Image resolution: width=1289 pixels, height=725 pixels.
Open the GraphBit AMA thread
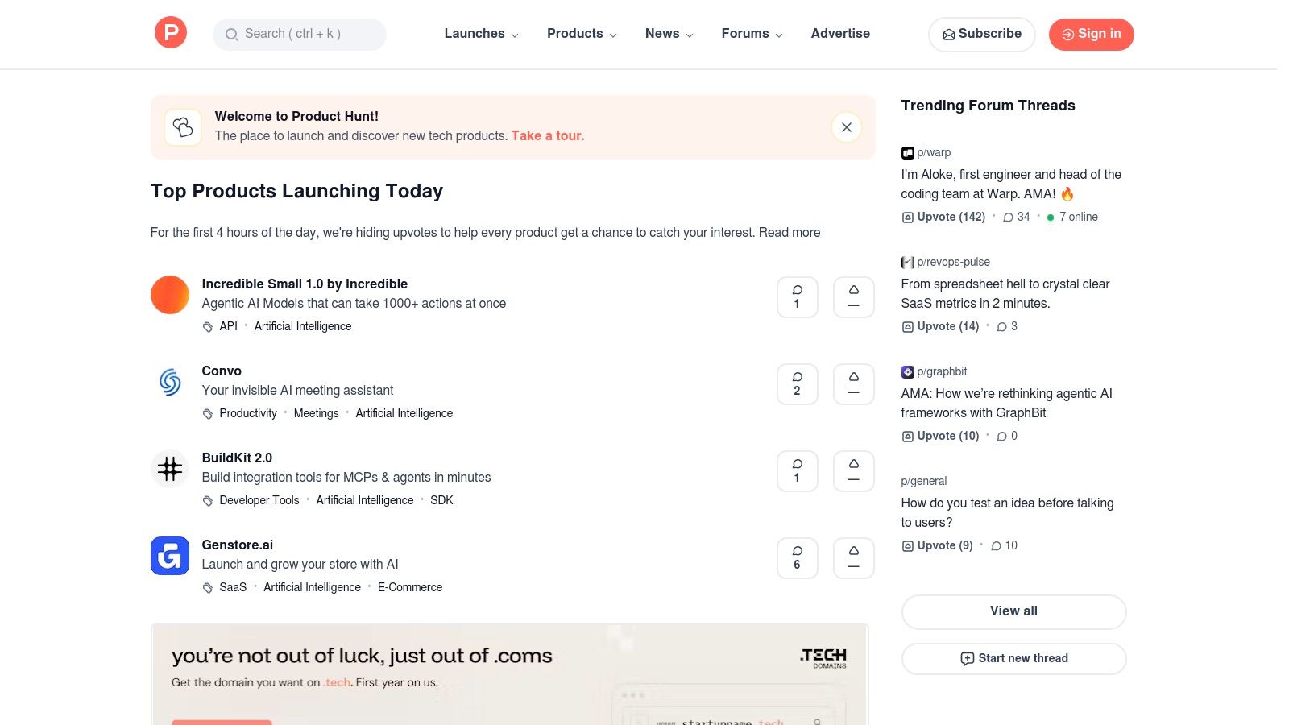click(1007, 403)
